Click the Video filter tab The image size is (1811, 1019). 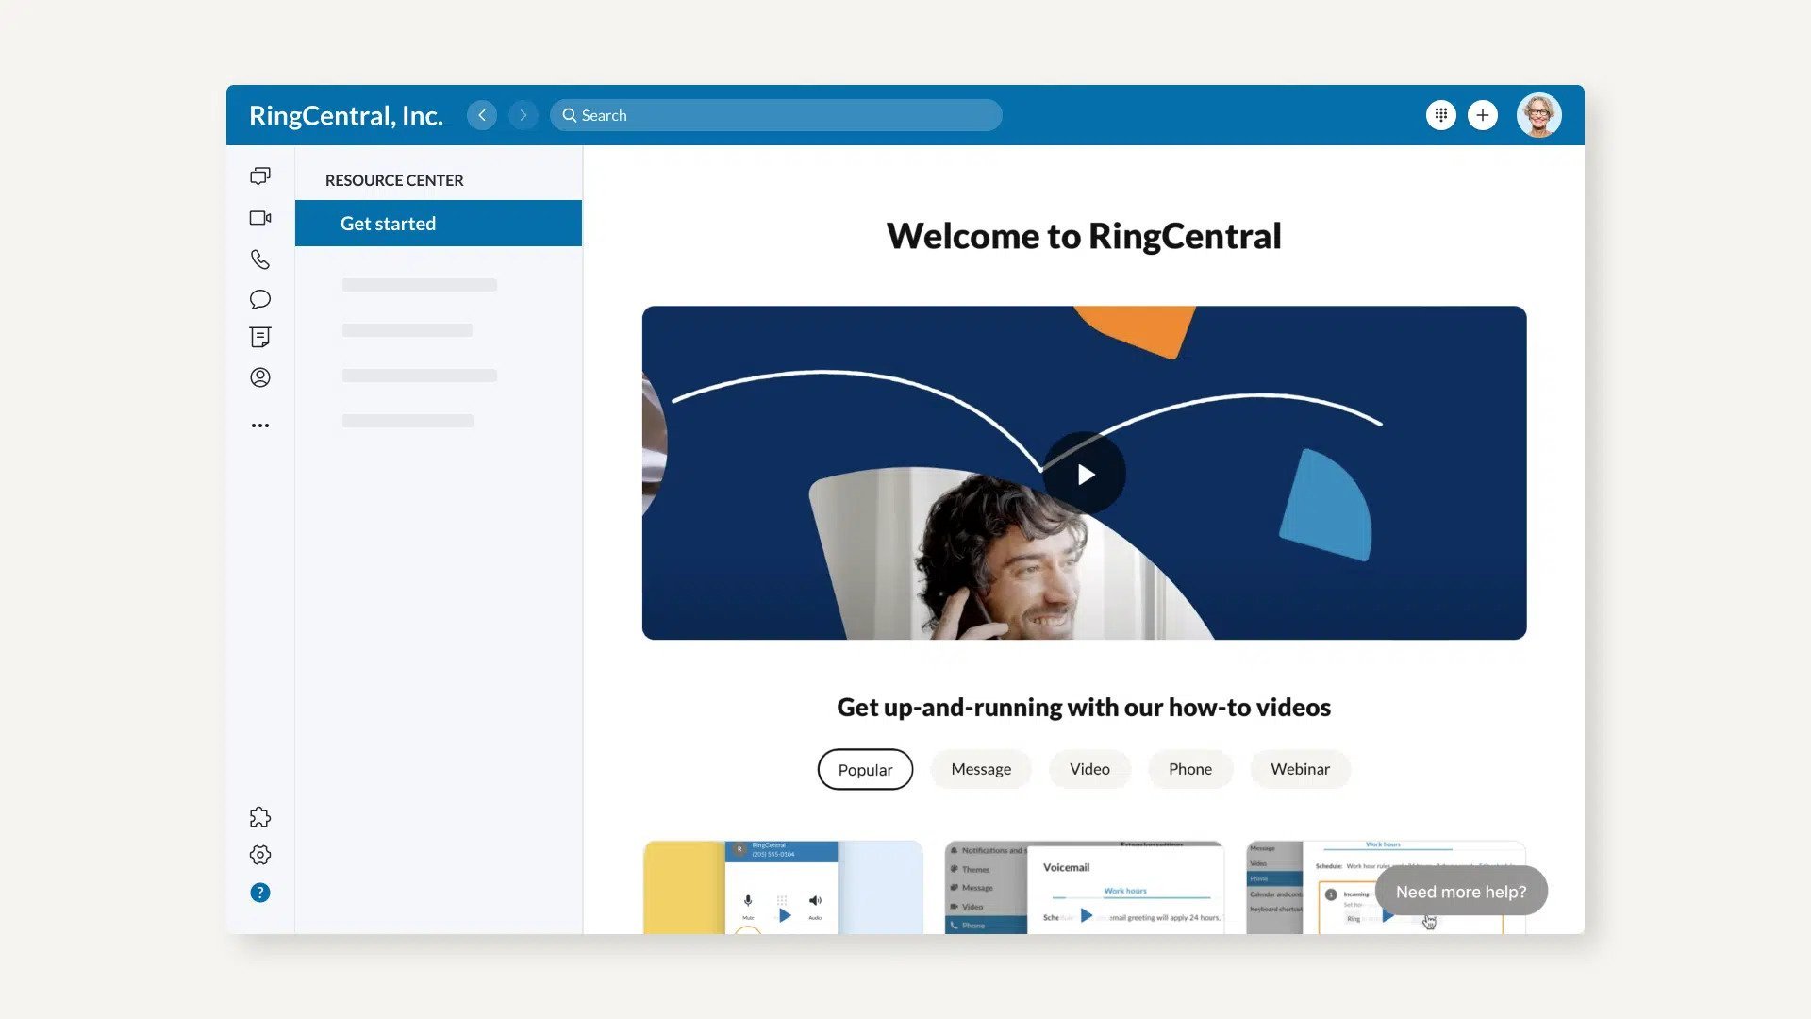[x=1089, y=769]
